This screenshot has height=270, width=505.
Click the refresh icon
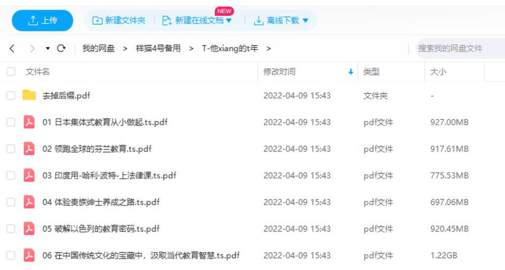click(x=61, y=48)
